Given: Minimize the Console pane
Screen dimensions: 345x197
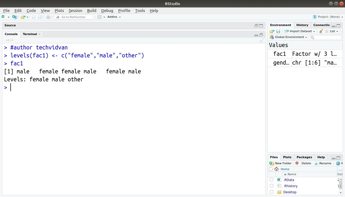Looking at the screenshot, I should coord(256,35).
